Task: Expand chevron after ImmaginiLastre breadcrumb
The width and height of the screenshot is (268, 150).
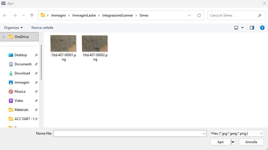Action: [99, 15]
